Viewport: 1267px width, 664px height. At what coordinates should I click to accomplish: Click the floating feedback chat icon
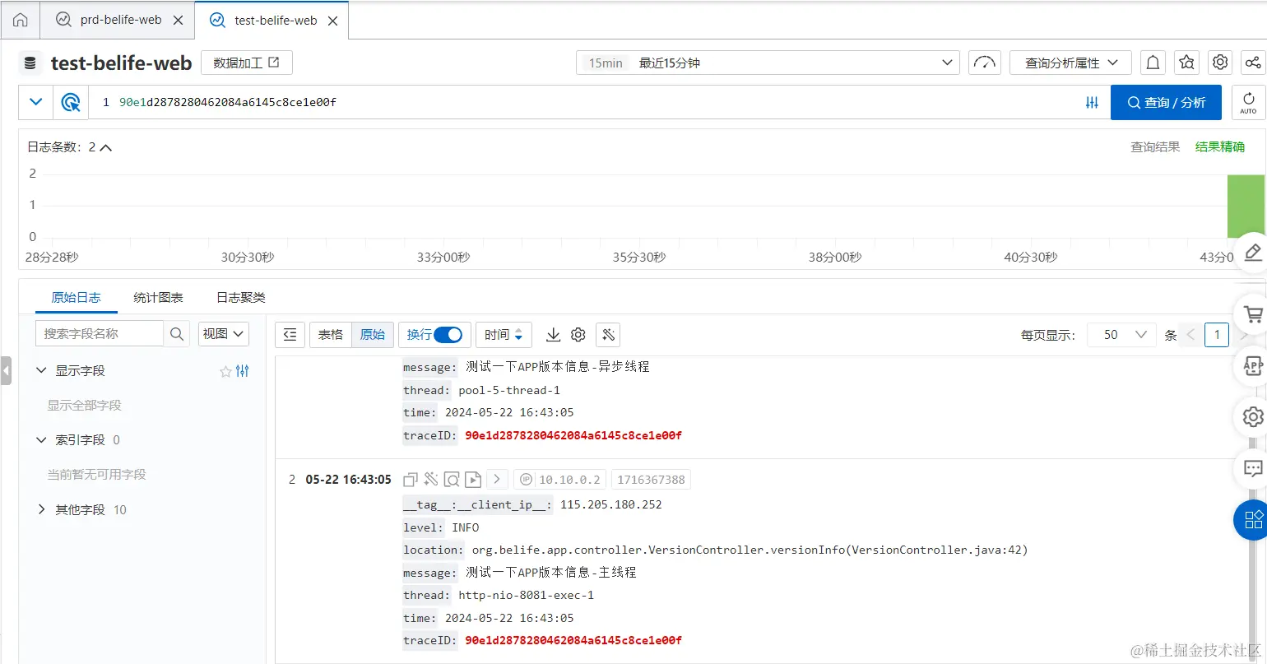coord(1252,468)
